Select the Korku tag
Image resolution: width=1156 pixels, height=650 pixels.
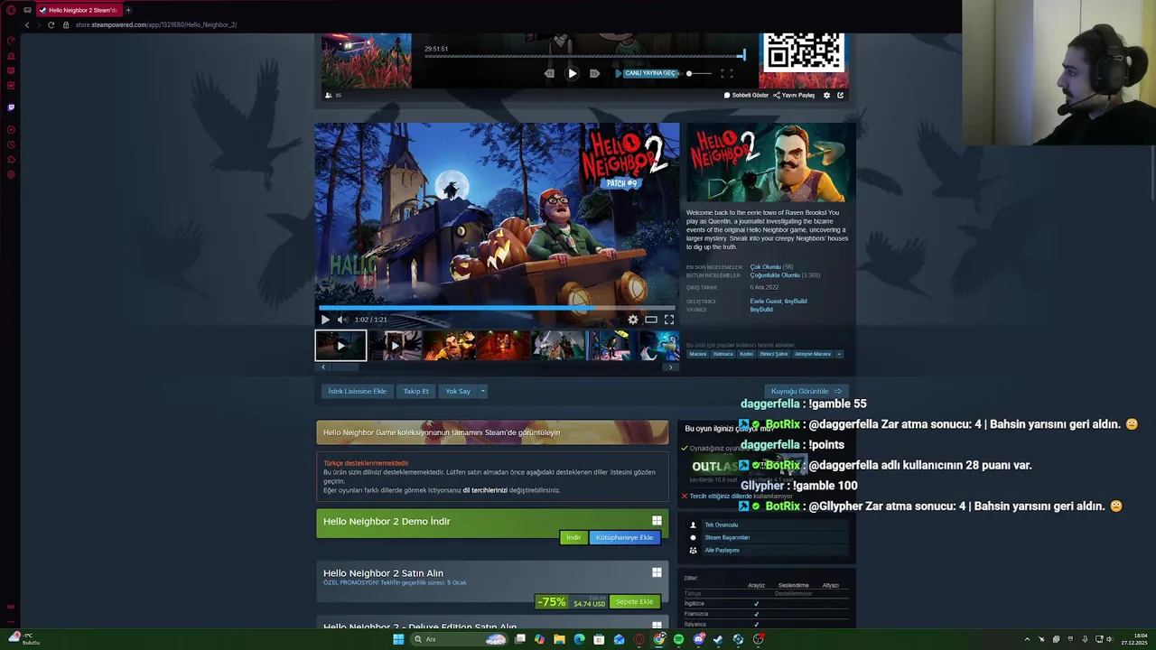point(746,354)
